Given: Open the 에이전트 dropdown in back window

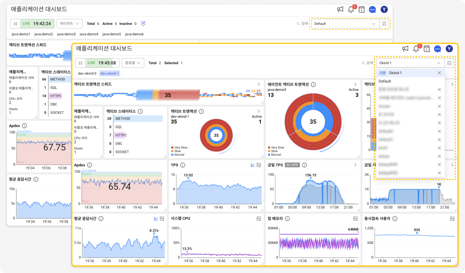Looking at the screenshot, I should point(70,24).
